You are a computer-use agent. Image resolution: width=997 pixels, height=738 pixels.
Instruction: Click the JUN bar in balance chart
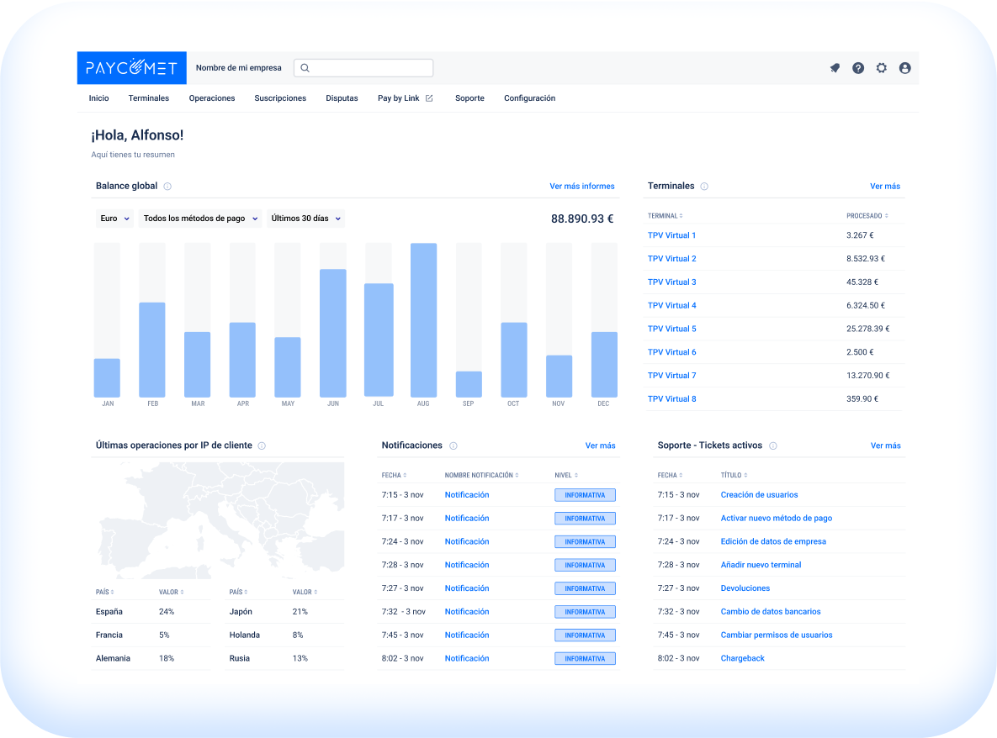(x=333, y=334)
